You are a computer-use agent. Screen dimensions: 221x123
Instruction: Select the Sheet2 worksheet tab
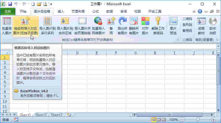point(41,115)
